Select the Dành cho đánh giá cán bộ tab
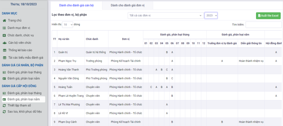Screen dimensions: 283x126 [x=76, y=5]
